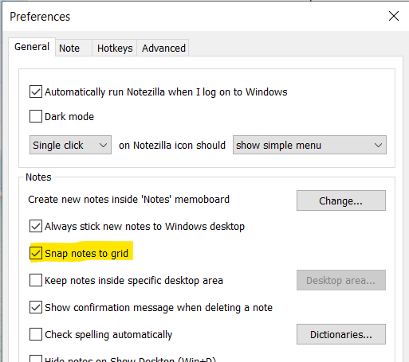Toggle Show confirmation message when deleting note
The image size is (409, 362).
(36, 307)
